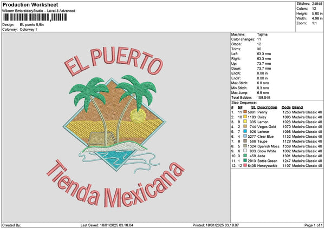
Task: Click the Penny color swatch
Action: [x=245, y=112]
